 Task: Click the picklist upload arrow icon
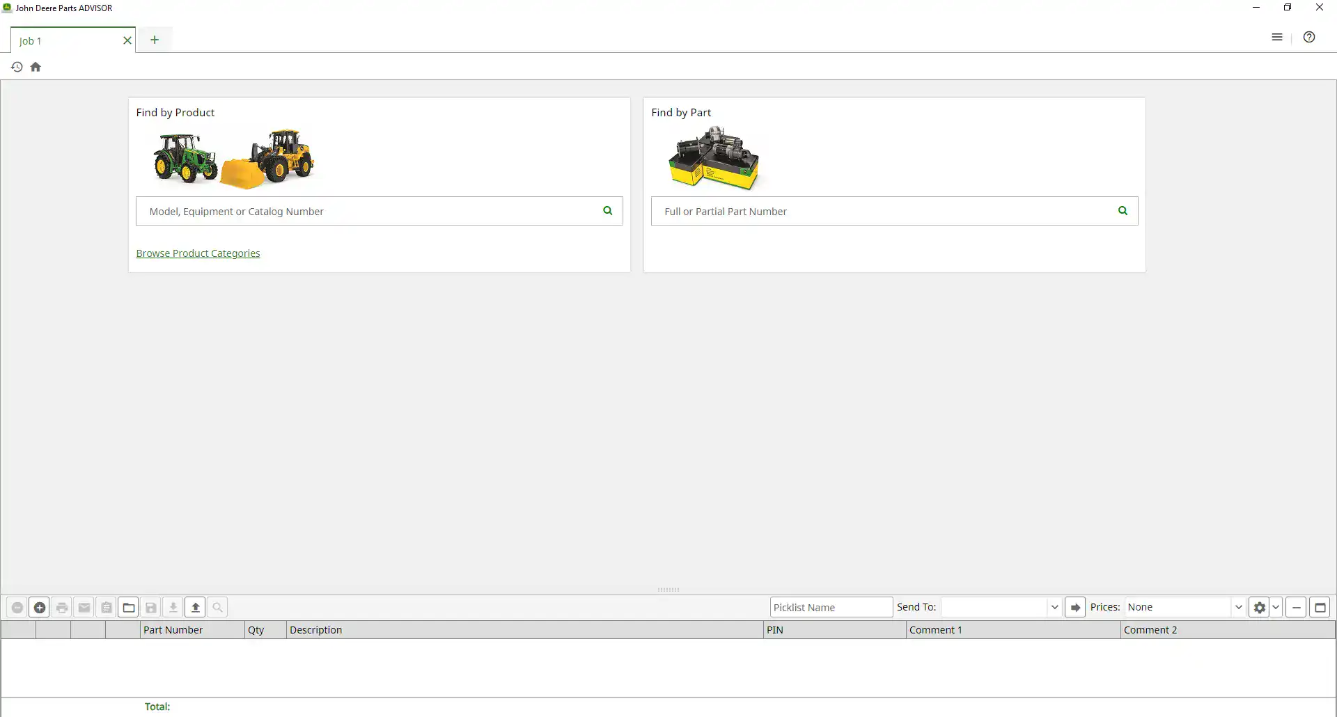(196, 608)
